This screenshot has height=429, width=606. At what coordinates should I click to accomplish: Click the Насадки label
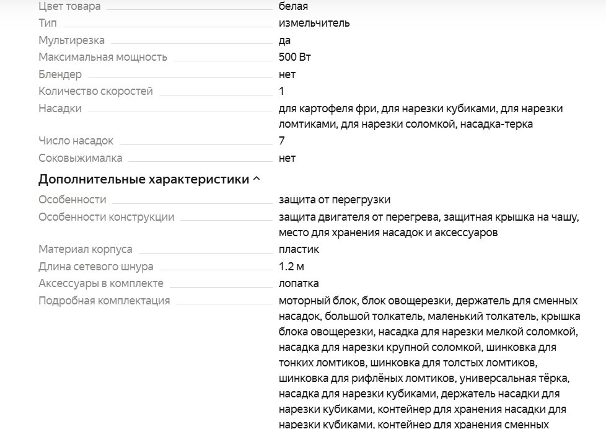tap(60, 108)
